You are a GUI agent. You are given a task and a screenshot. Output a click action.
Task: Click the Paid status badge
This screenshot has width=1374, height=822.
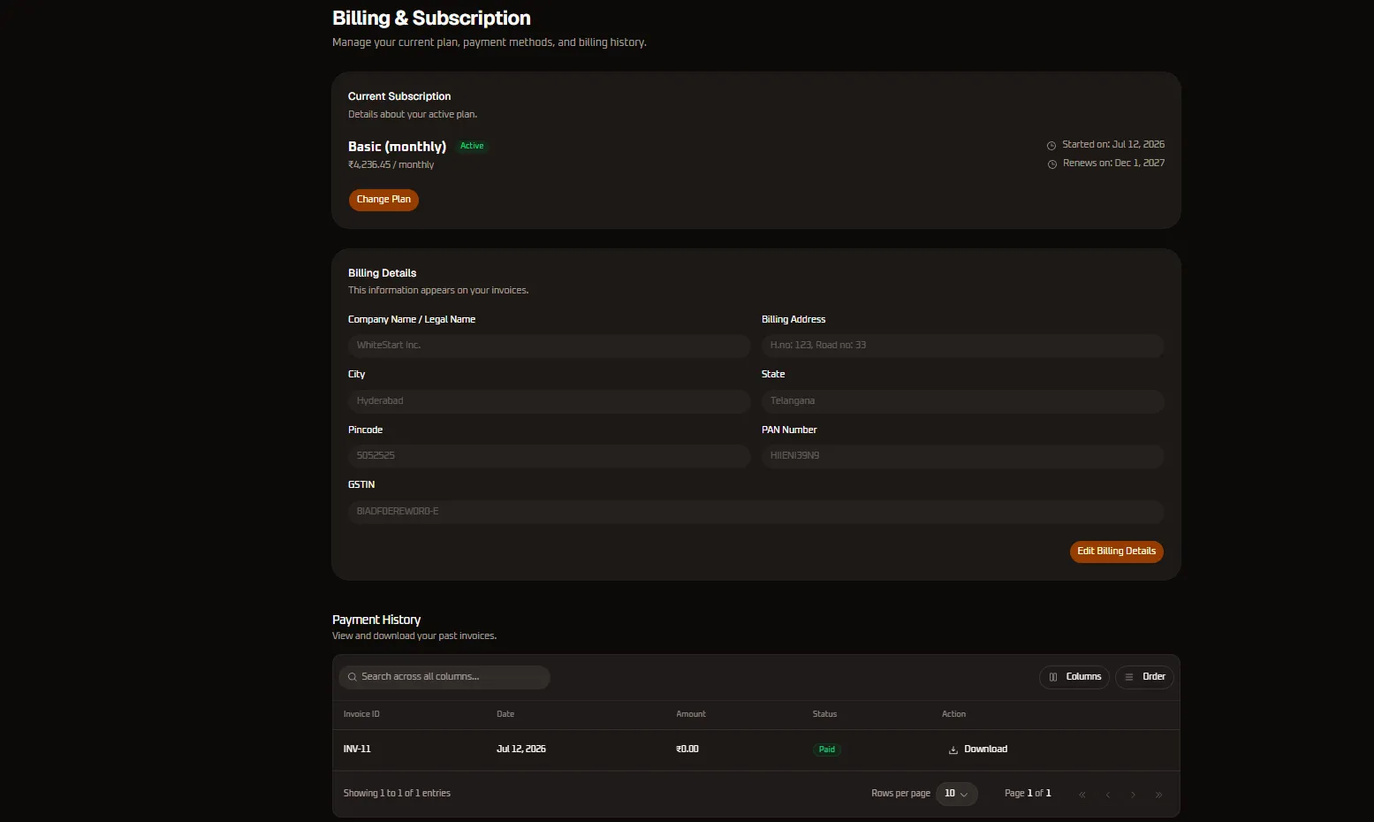[x=827, y=750]
